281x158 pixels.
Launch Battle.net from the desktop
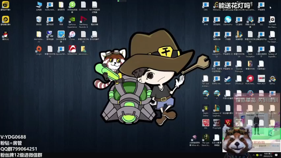(x=217, y=80)
